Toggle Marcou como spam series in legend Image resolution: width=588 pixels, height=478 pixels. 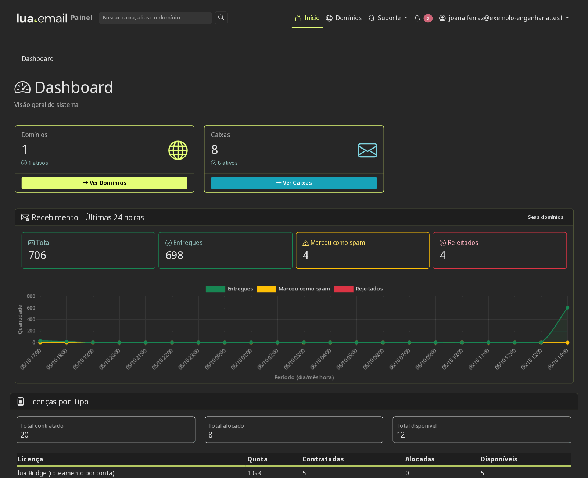293,289
